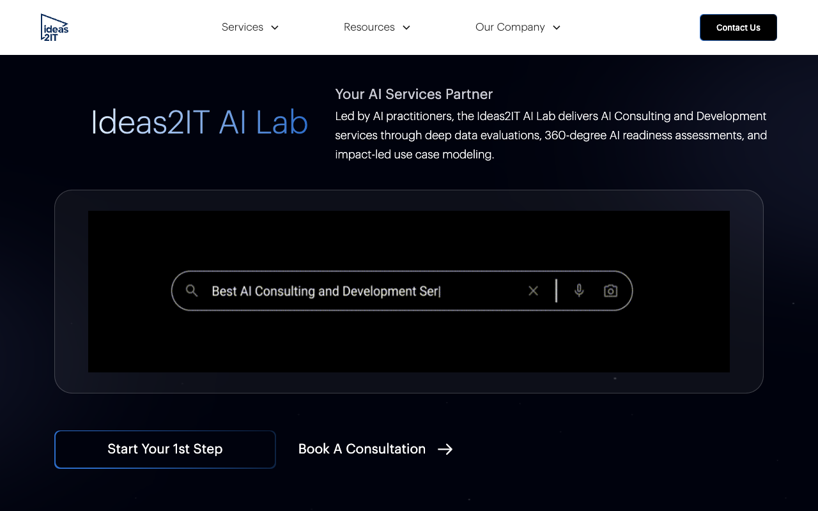Click the Contact Us button
818x511 pixels.
tap(738, 27)
